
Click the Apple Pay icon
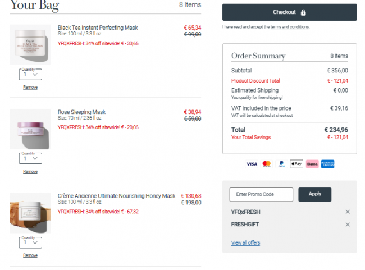pos(296,164)
